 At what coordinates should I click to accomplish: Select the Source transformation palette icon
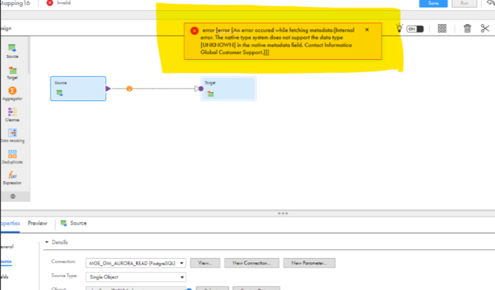(12, 48)
